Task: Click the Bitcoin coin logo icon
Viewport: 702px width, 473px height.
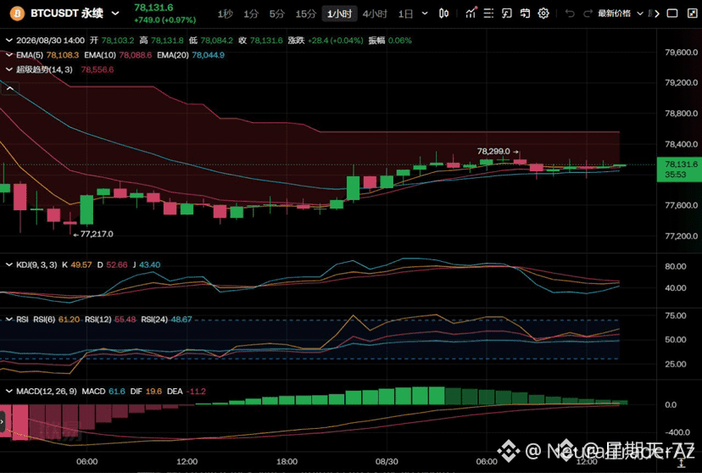Action: (17, 14)
